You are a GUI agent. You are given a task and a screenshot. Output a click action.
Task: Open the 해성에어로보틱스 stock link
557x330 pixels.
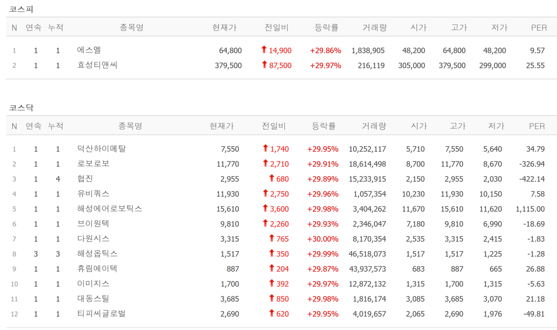[110, 209]
